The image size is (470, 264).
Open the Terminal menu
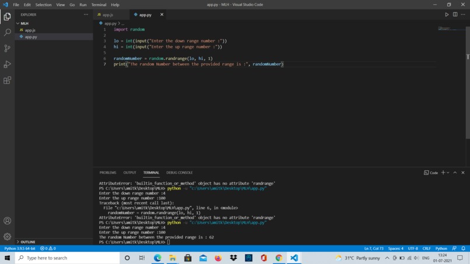99,5
